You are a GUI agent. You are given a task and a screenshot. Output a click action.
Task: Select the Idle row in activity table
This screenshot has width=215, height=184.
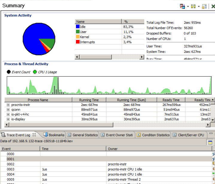pos(109,27)
